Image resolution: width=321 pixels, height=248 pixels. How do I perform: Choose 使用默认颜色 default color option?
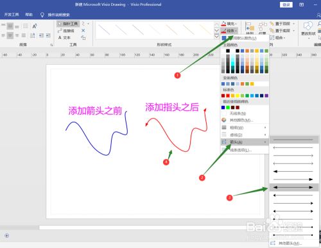click(245, 38)
